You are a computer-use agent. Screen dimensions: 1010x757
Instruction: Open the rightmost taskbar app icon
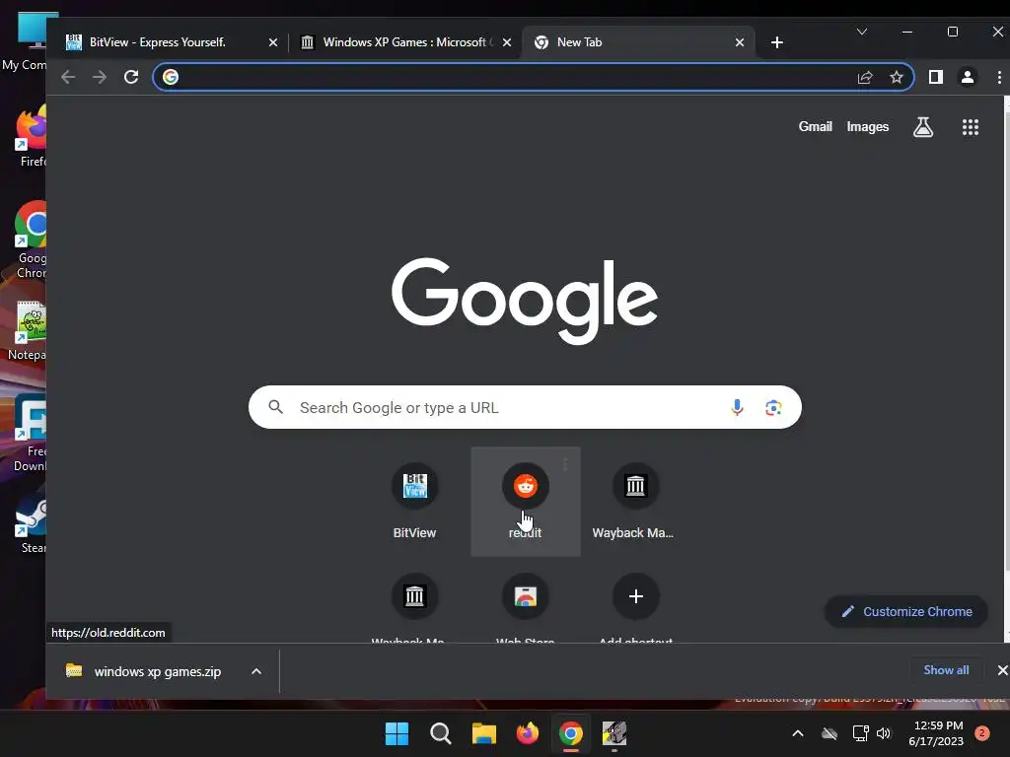(x=614, y=733)
